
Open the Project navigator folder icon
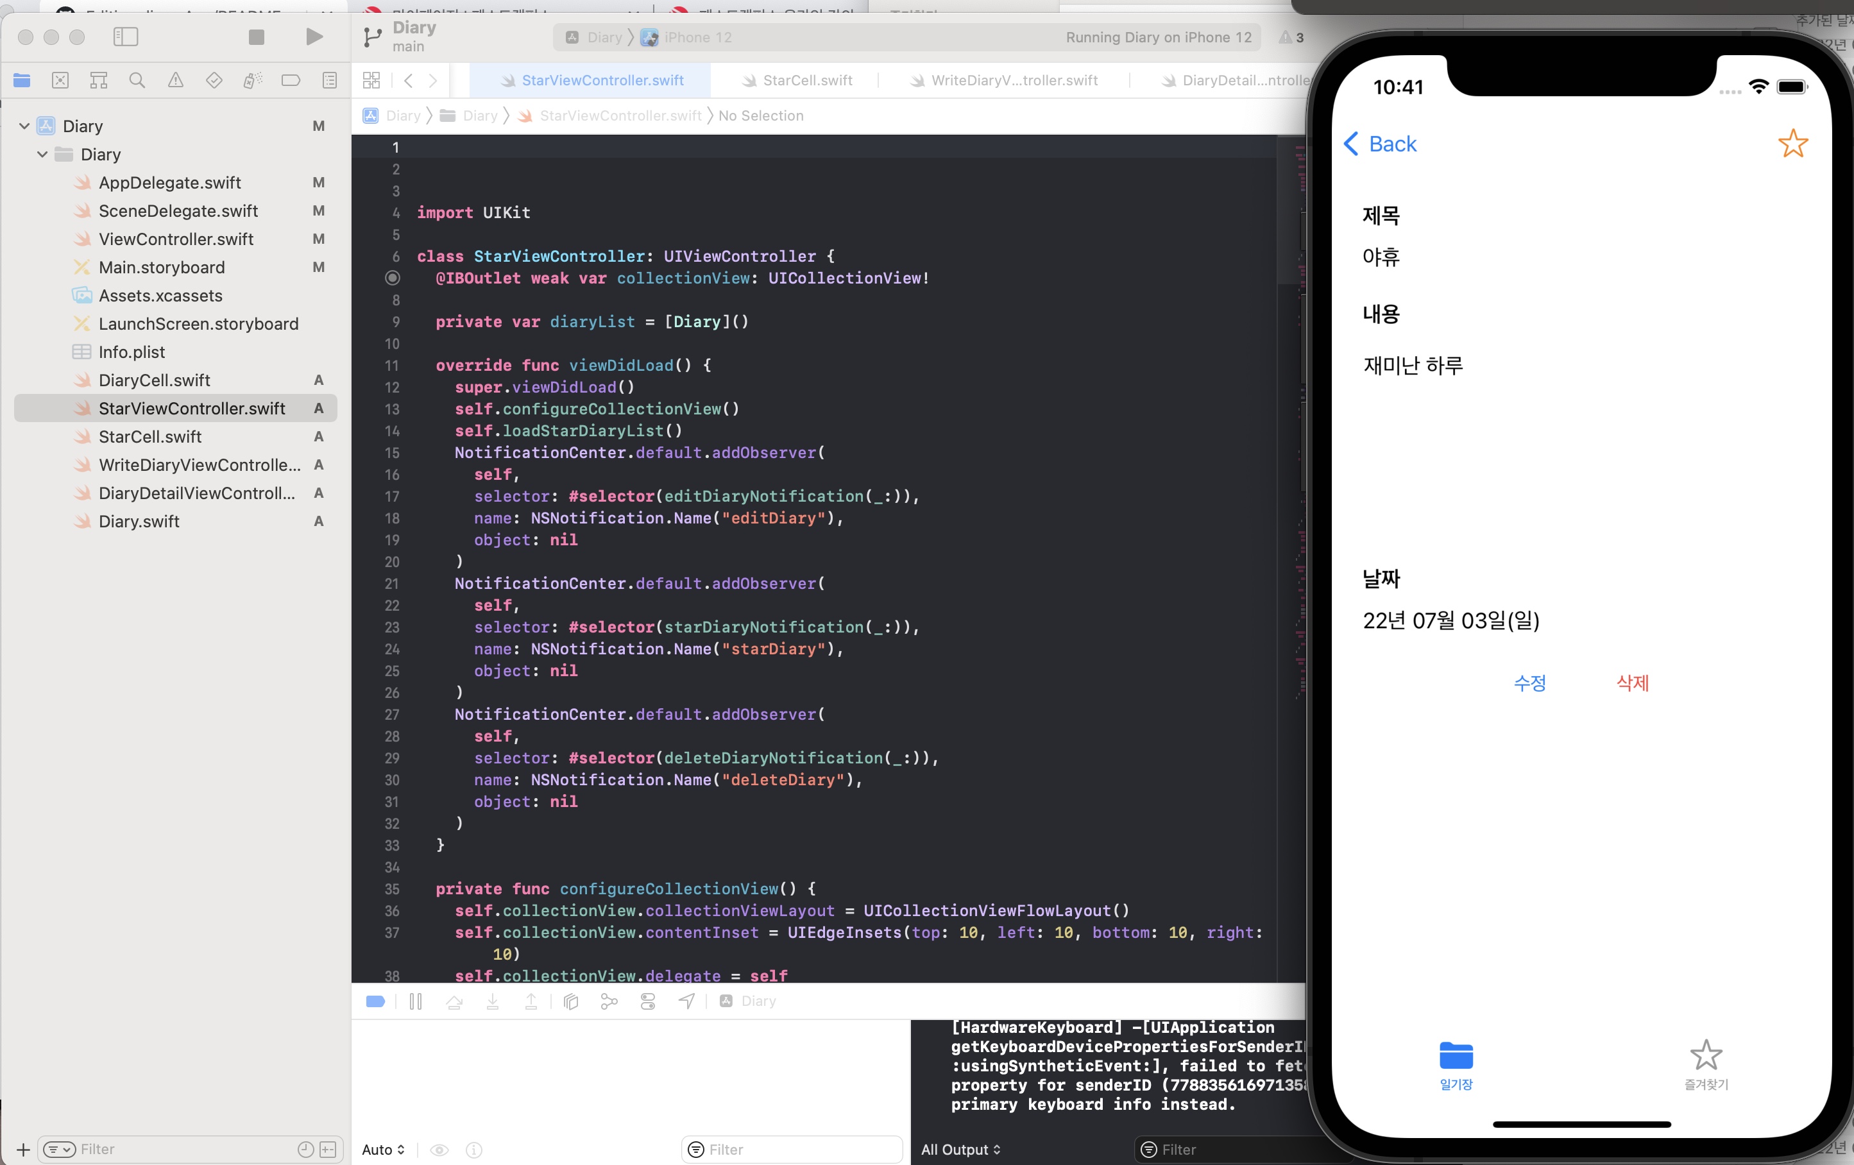[x=22, y=80]
